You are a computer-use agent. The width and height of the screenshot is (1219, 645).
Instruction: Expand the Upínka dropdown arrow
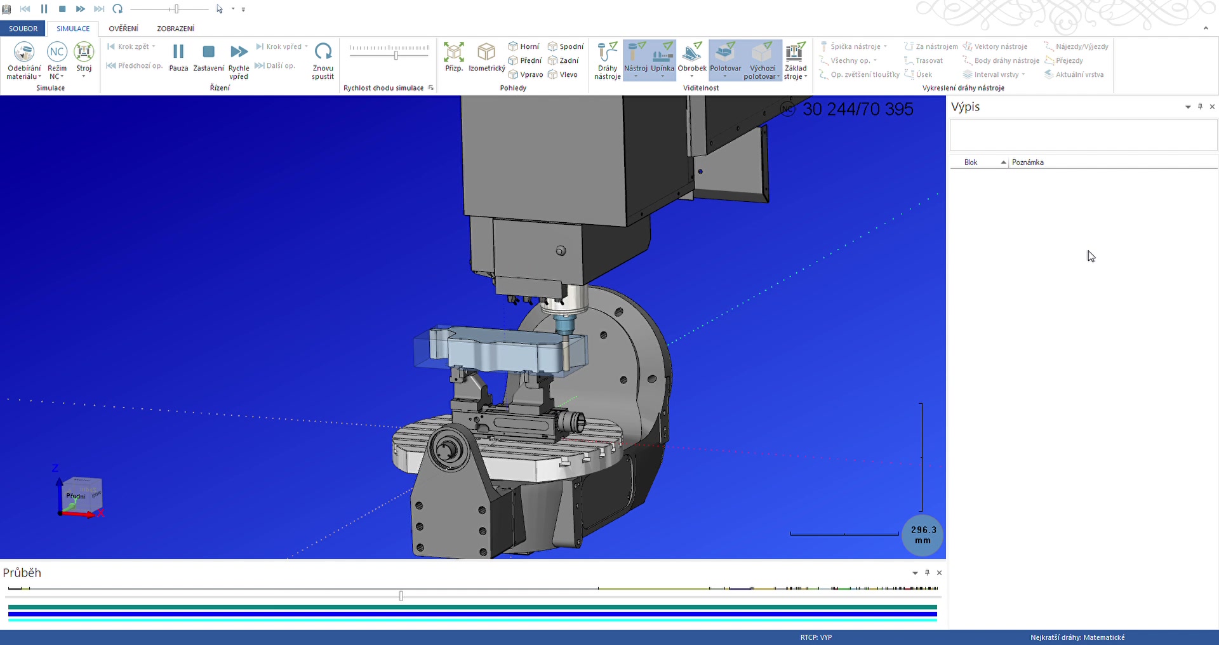point(662,77)
